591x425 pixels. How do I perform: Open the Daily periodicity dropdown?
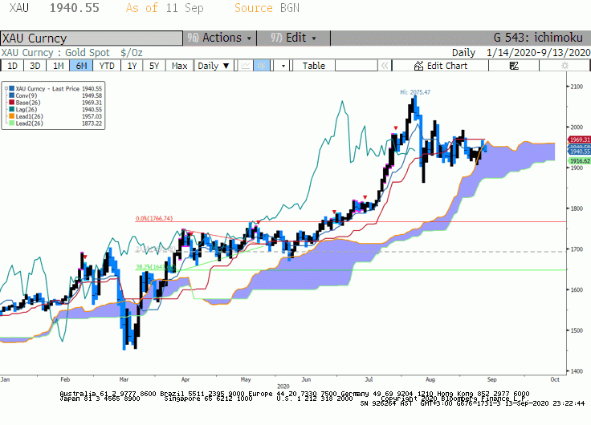click(214, 66)
